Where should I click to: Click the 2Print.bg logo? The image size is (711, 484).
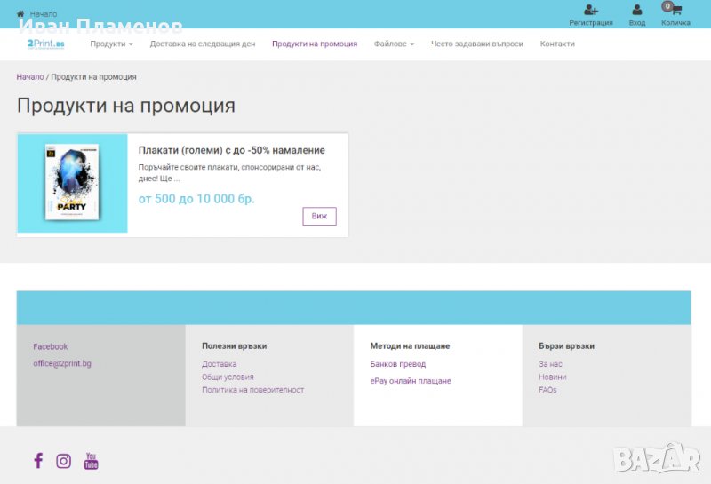pos(46,44)
